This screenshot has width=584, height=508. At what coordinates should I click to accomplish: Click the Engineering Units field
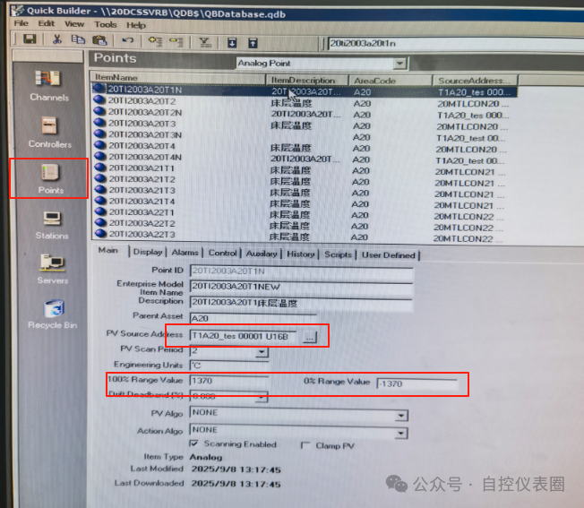229,366
